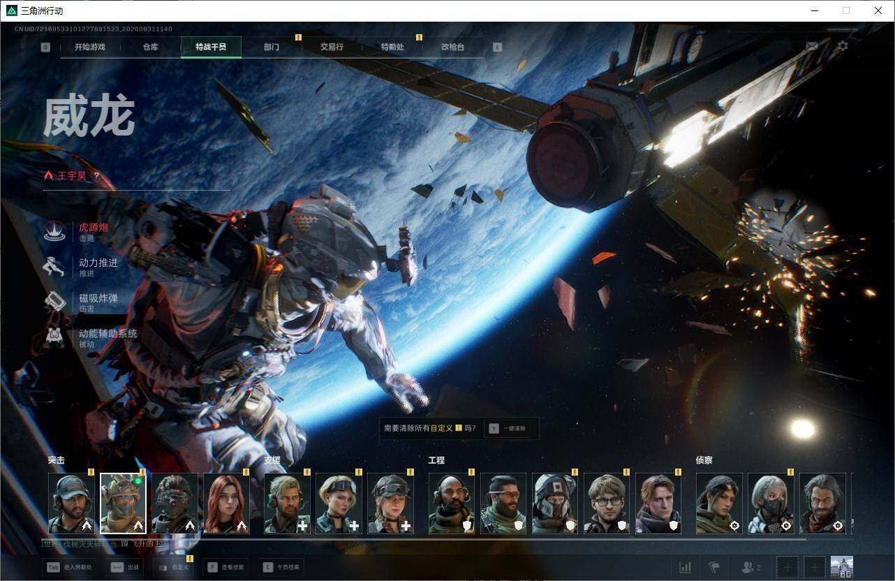Image resolution: width=895 pixels, height=581 pixels.
Task: Select the 特战干员 tab
Action: tap(211, 47)
